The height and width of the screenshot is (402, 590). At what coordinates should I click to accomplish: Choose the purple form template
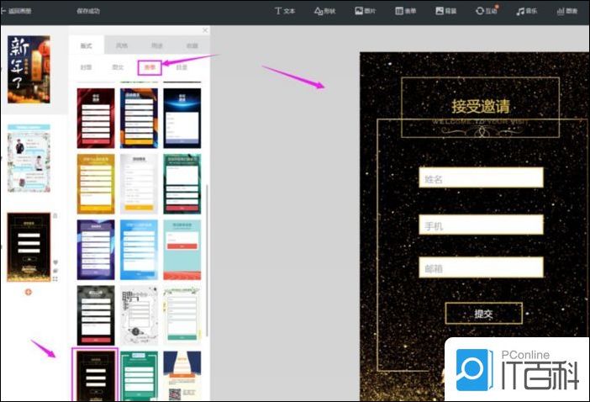(x=96, y=250)
